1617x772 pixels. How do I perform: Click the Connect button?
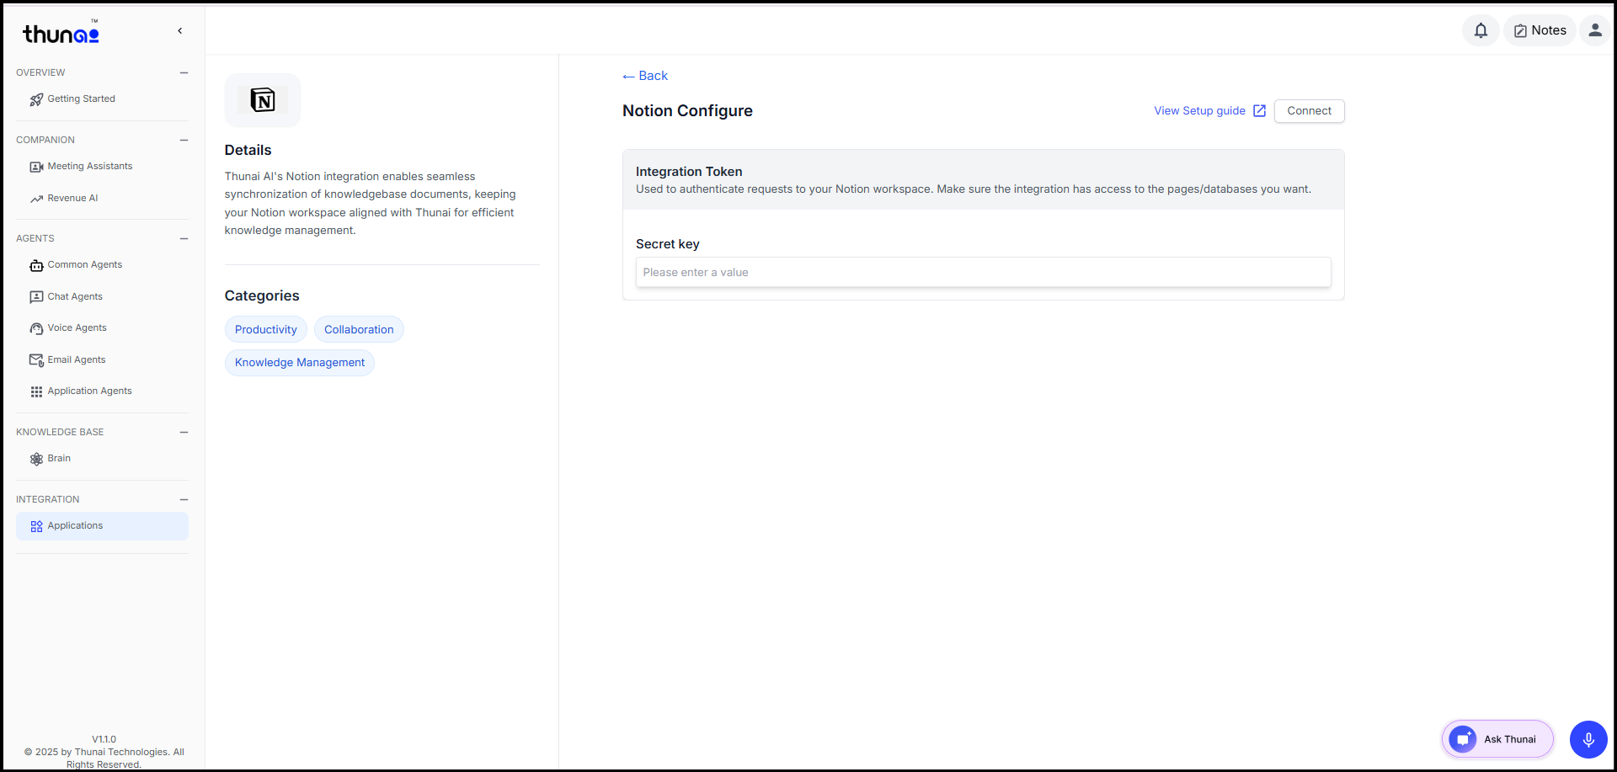[1309, 111]
